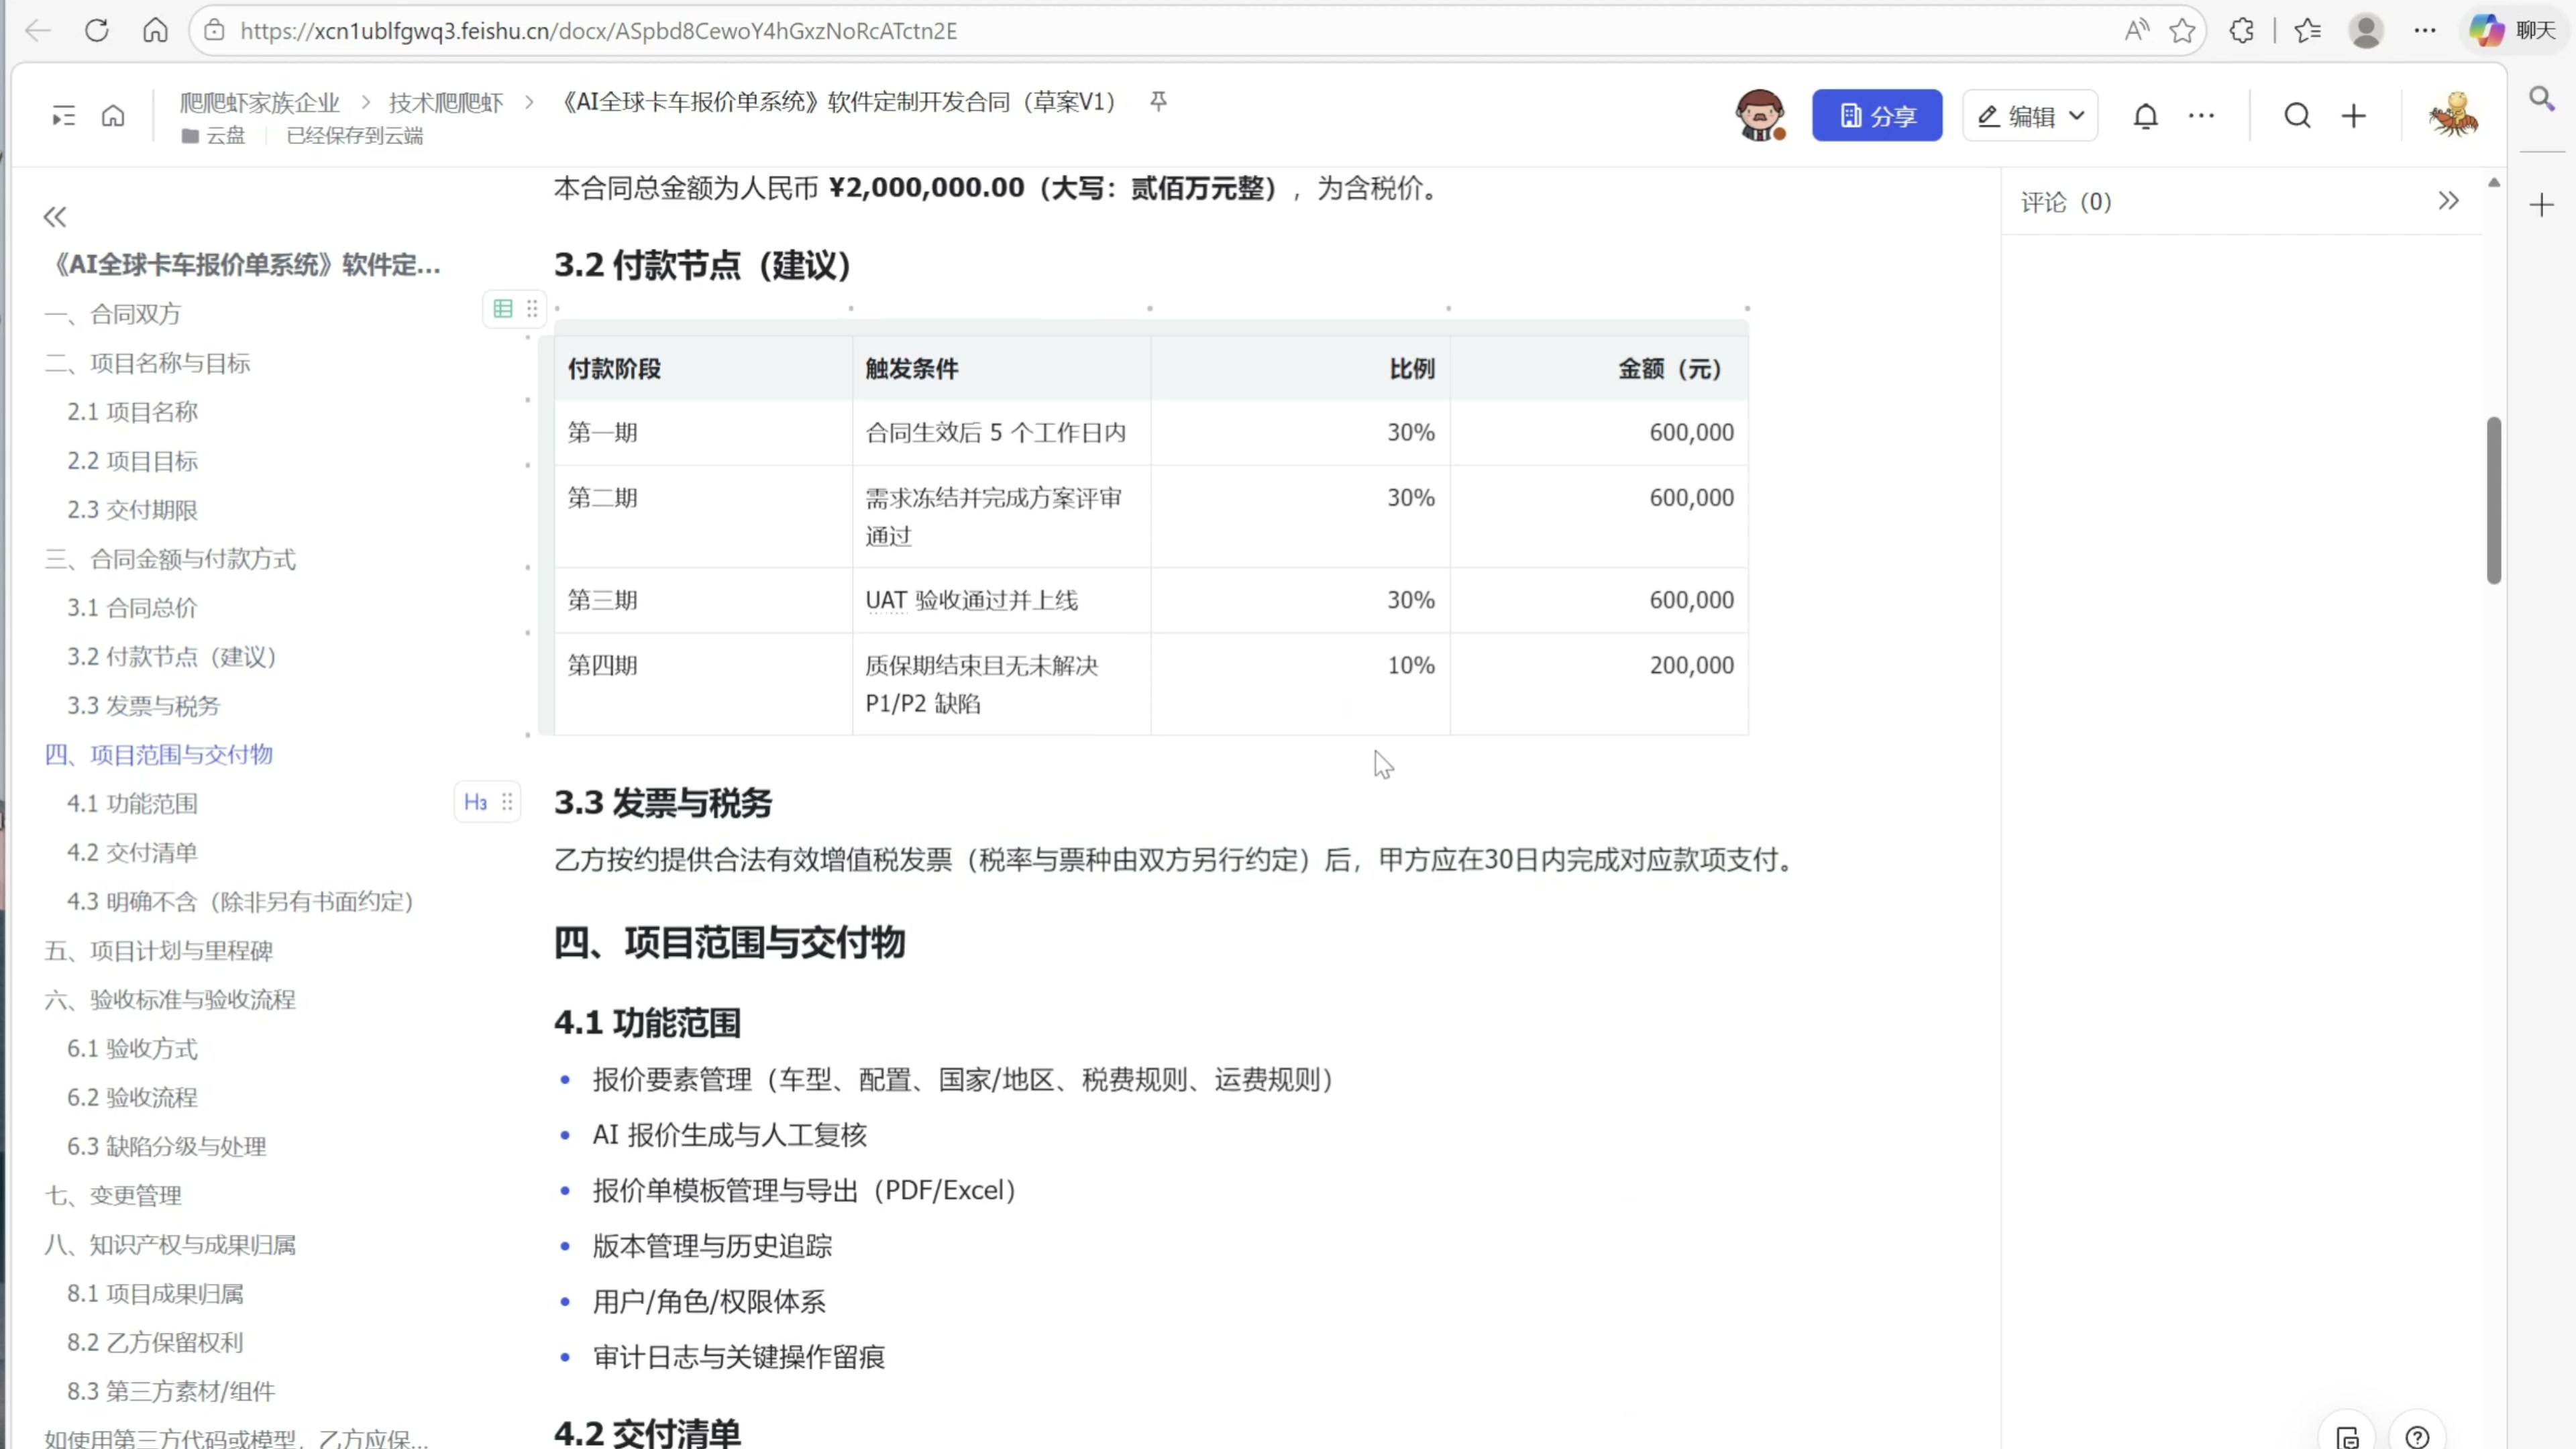
Task: Click the home icon in Feishu header
Action: (113, 116)
